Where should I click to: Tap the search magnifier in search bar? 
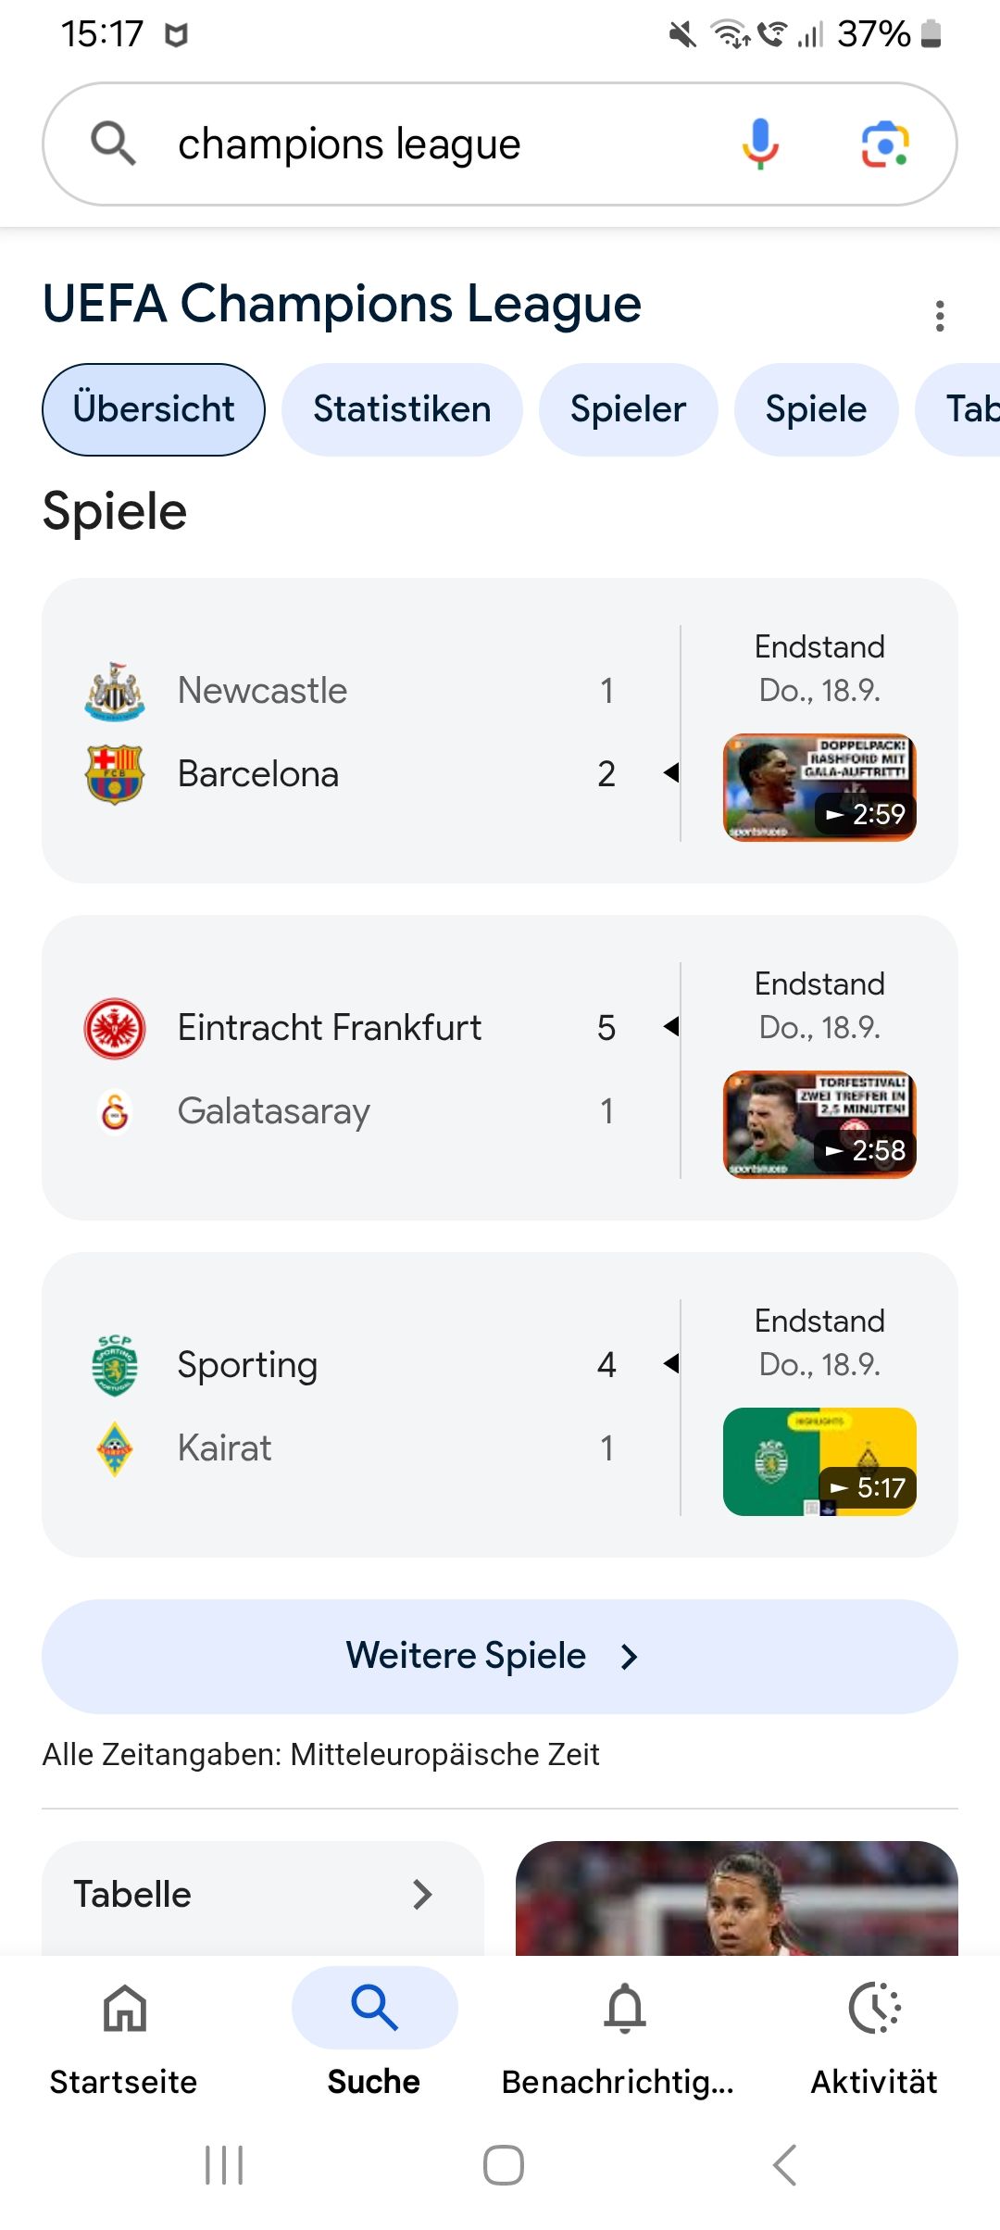(x=113, y=144)
